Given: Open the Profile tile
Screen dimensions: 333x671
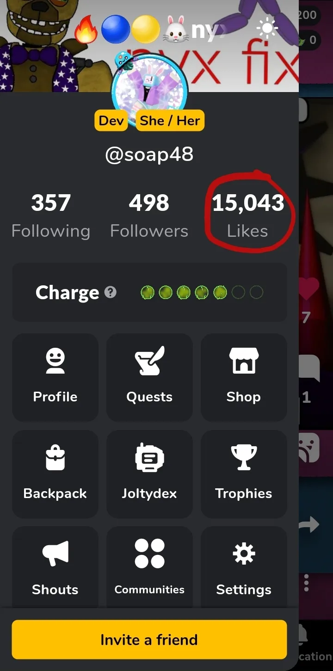Looking at the screenshot, I should [55, 377].
